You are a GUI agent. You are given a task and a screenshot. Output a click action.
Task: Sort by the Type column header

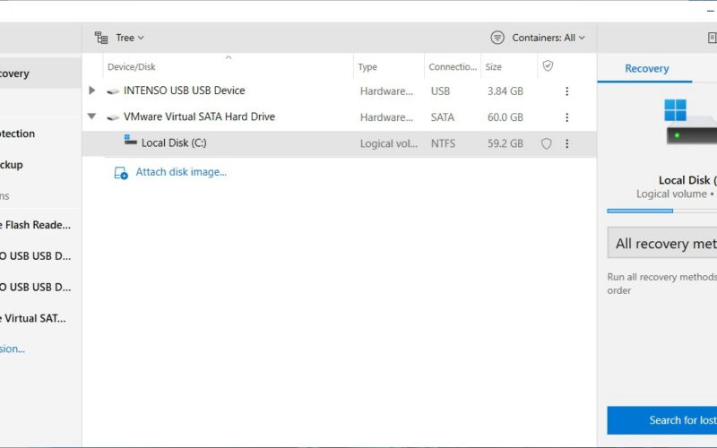[367, 66]
